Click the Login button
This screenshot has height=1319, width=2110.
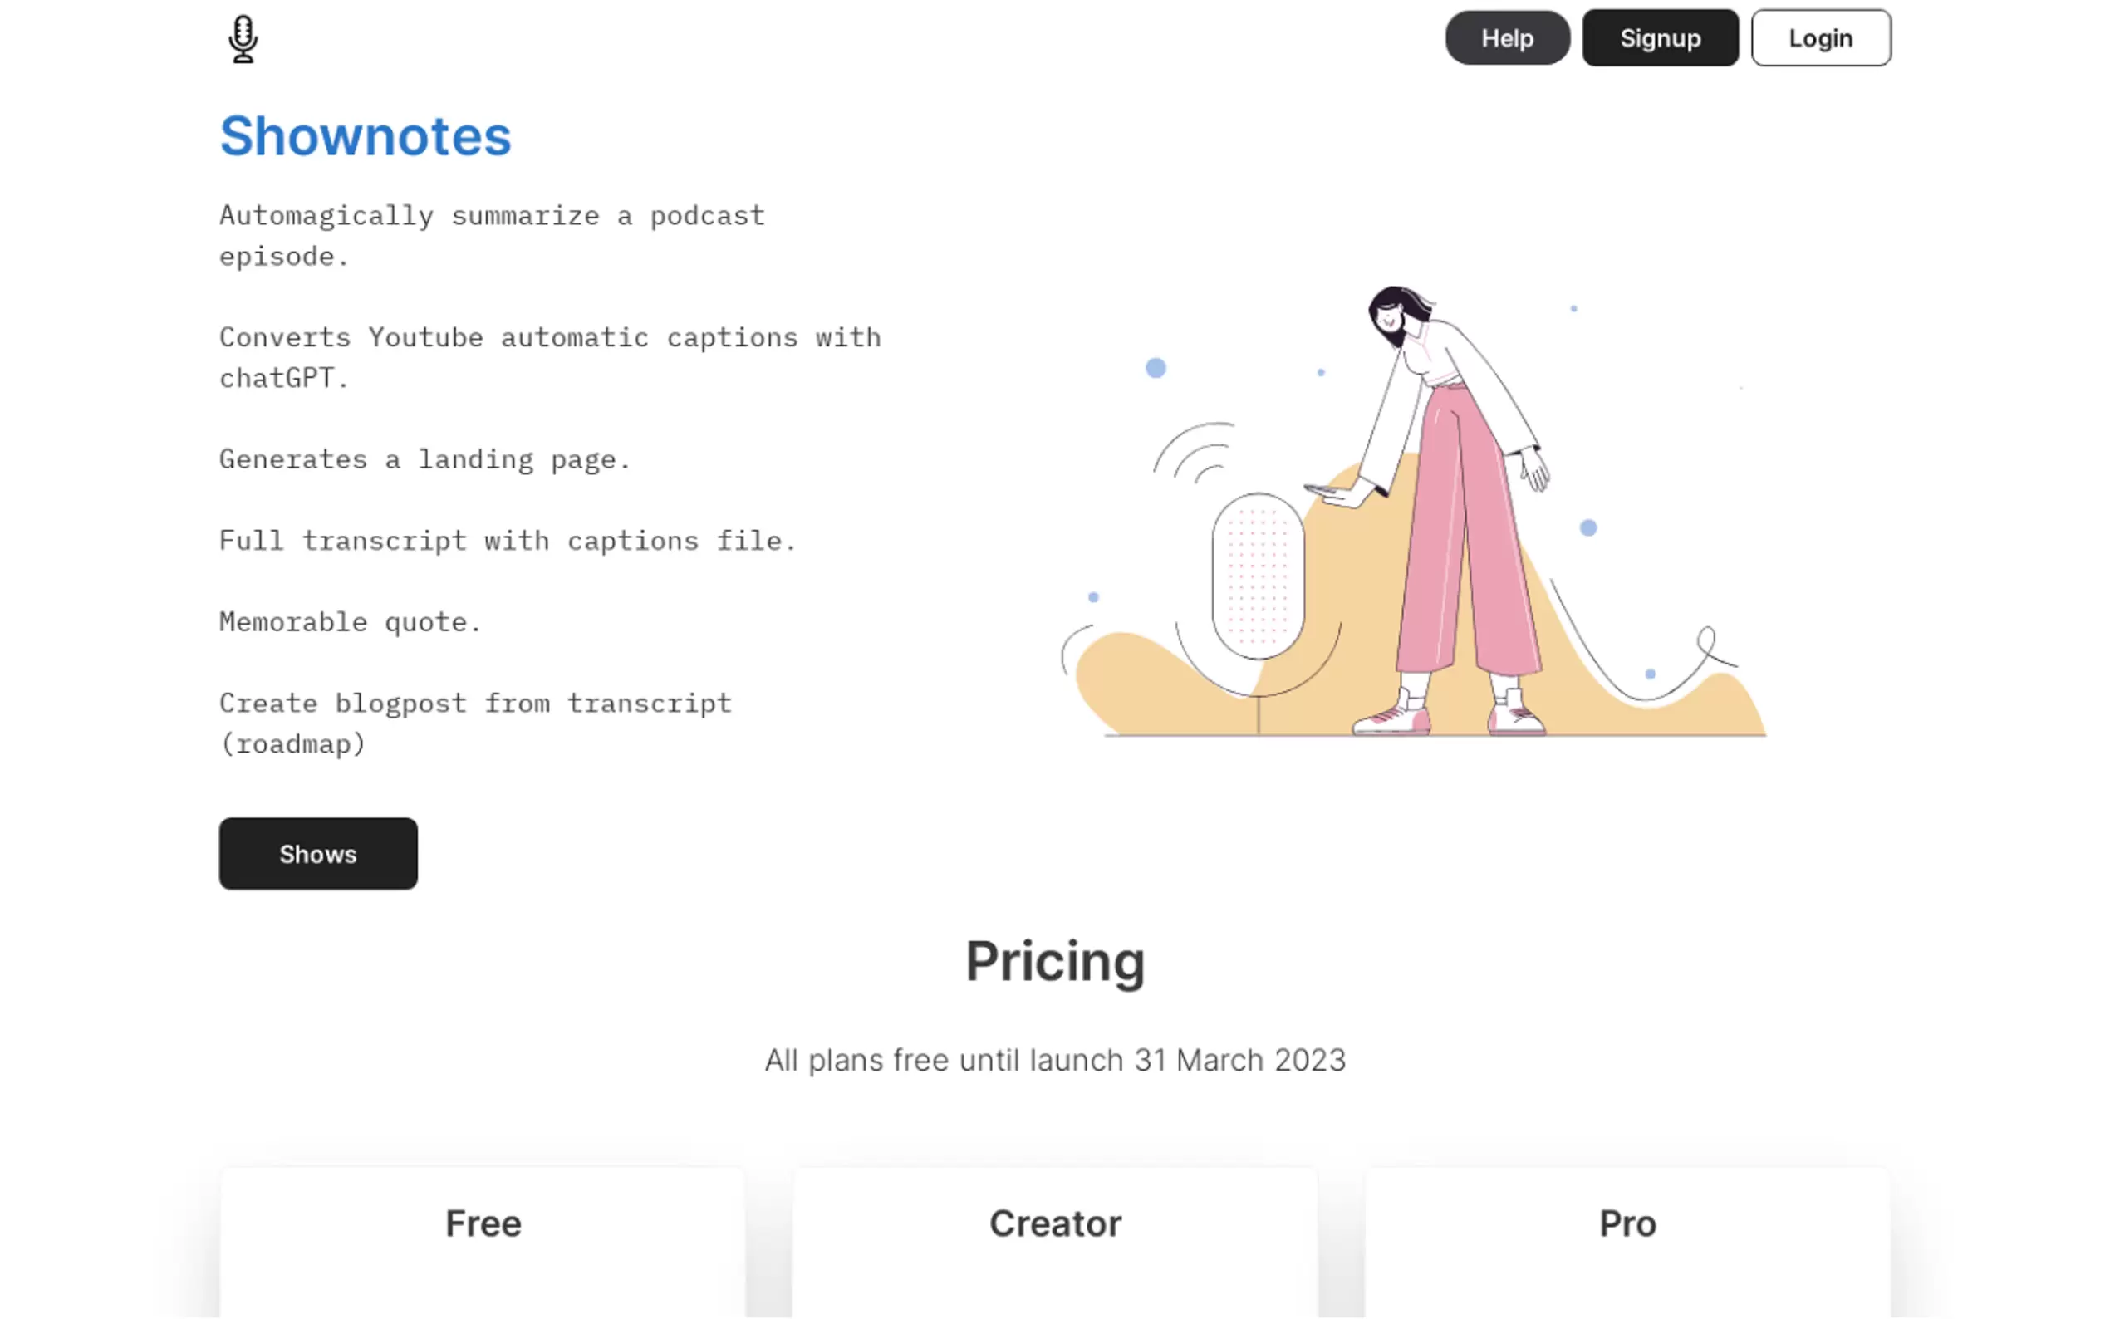1819,38
